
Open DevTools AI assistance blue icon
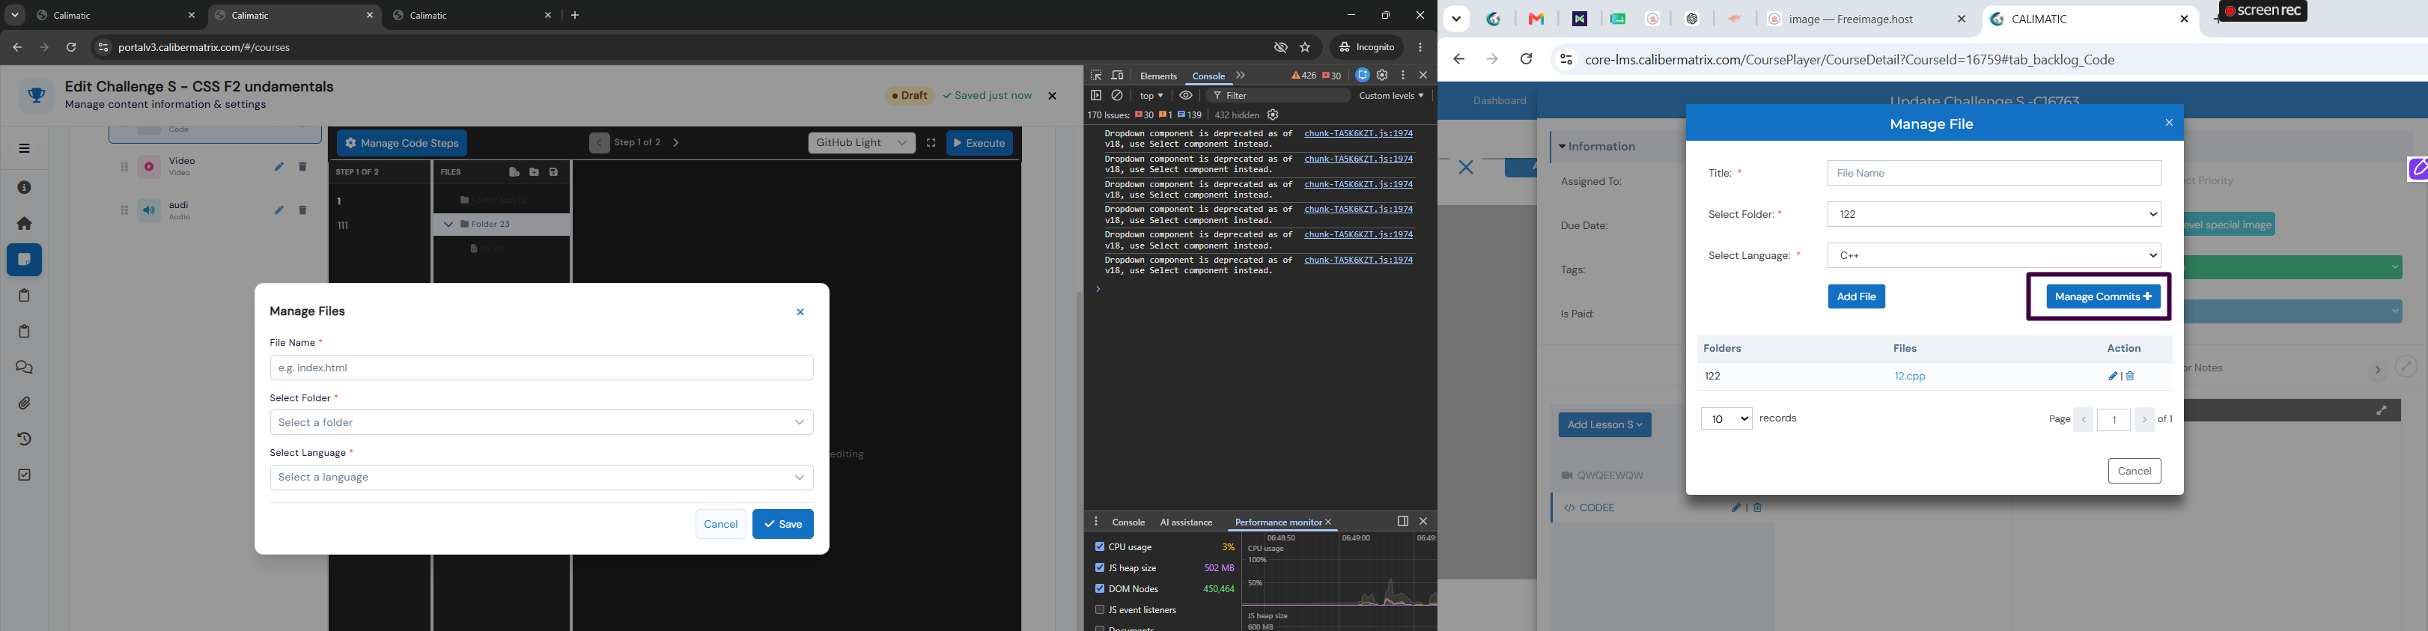1363,76
